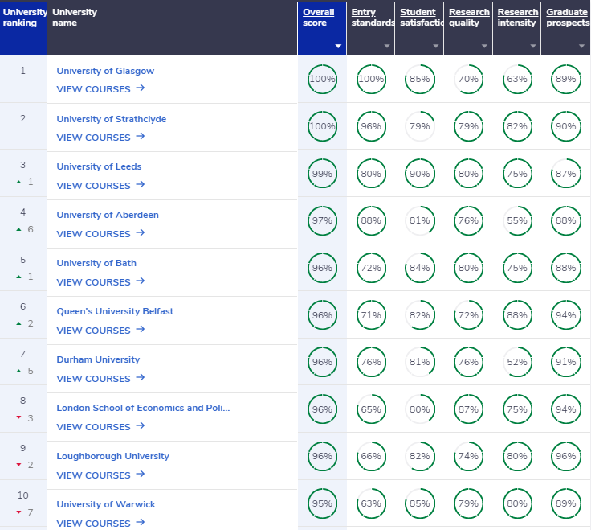This screenshot has height=530, width=591.
Task: Click arrow icon beside Strathclyde's View Courses
Action: click(141, 137)
